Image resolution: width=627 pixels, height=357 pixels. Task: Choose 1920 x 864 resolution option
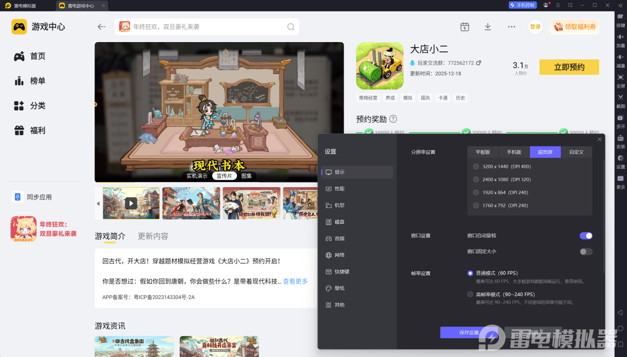coord(476,192)
